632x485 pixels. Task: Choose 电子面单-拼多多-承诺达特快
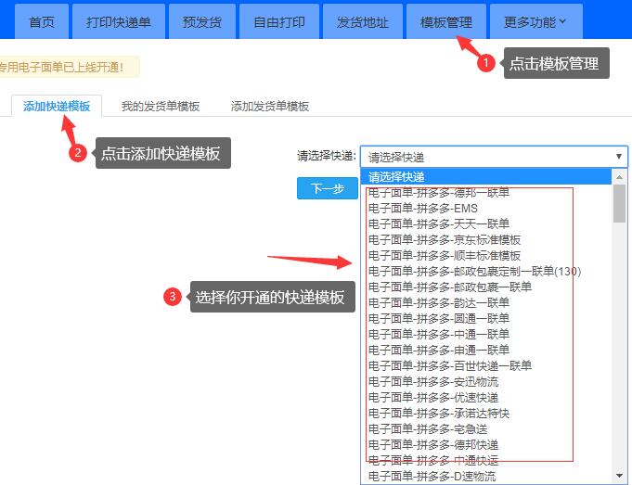(485, 413)
